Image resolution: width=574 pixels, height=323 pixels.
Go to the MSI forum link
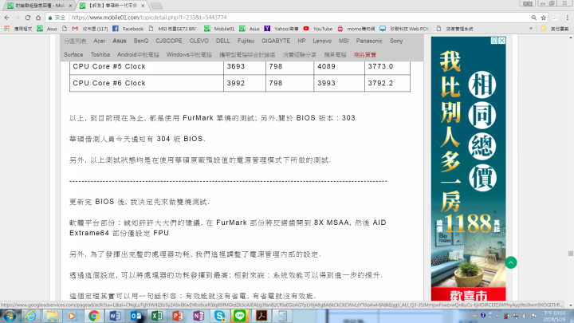coord(344,41)
